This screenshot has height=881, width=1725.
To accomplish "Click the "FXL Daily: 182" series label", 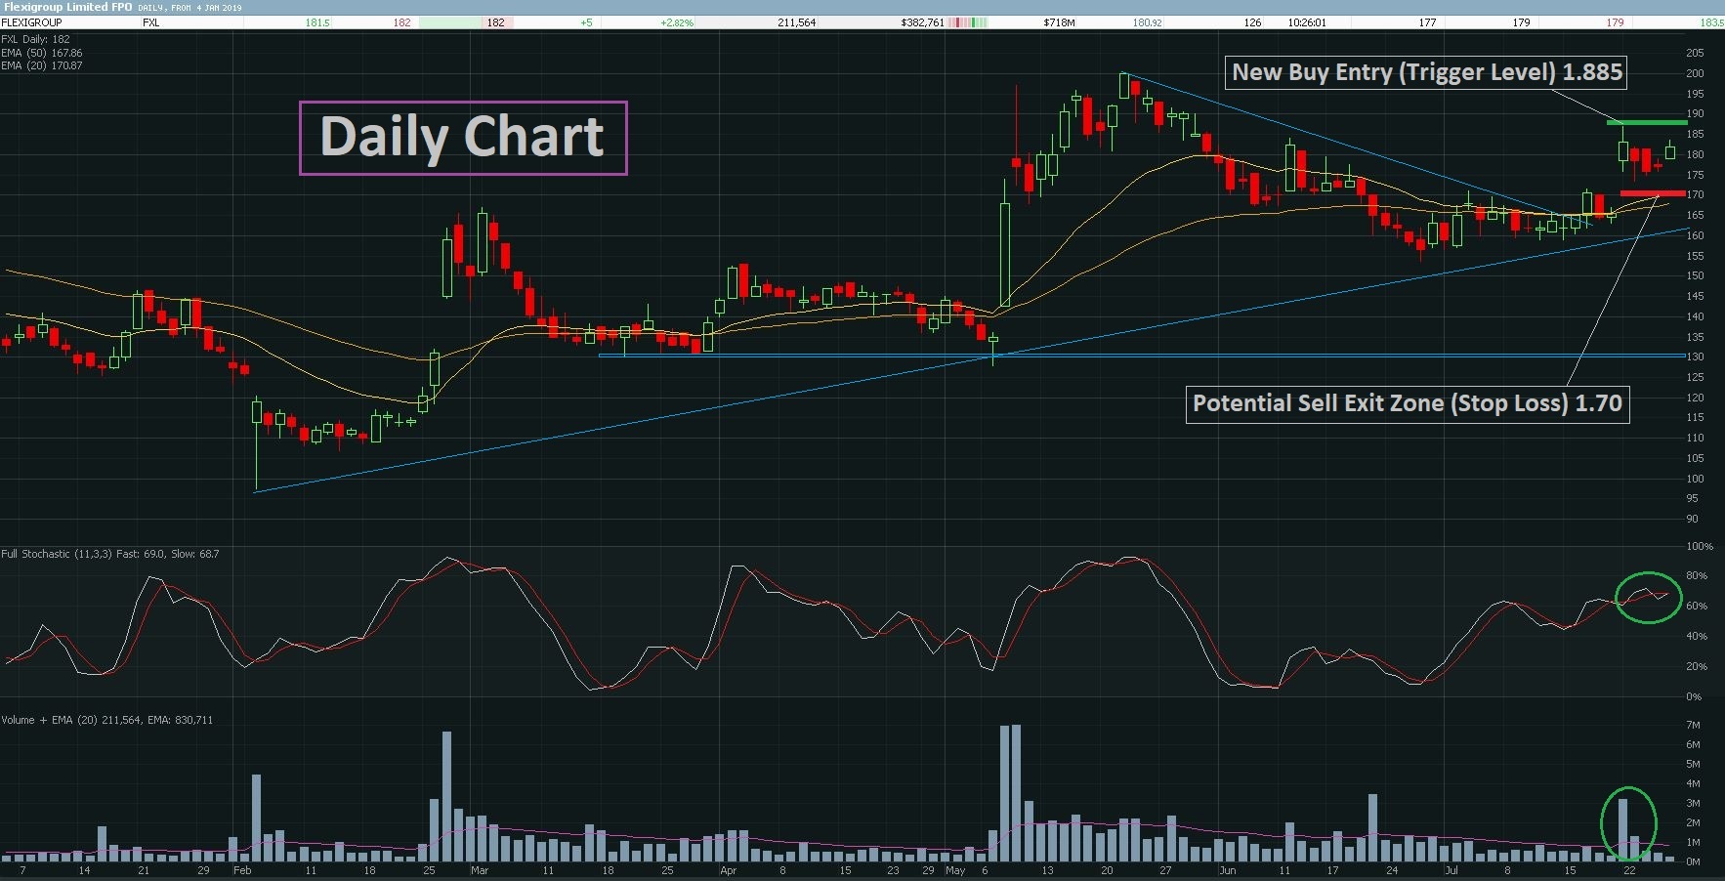I will [35, 40].
